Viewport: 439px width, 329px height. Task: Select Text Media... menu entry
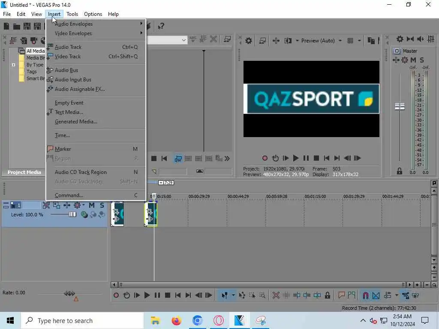click(x=96, y=112)
